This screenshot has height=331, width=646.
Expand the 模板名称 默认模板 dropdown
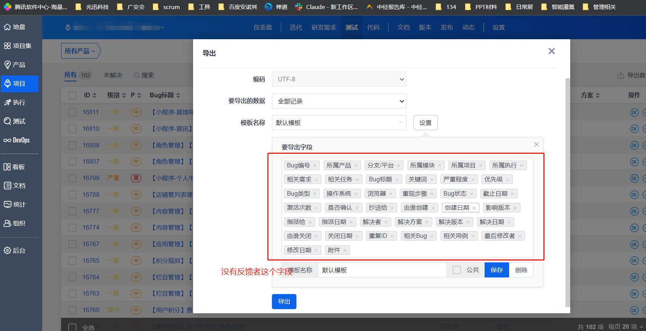pos(339,123)
